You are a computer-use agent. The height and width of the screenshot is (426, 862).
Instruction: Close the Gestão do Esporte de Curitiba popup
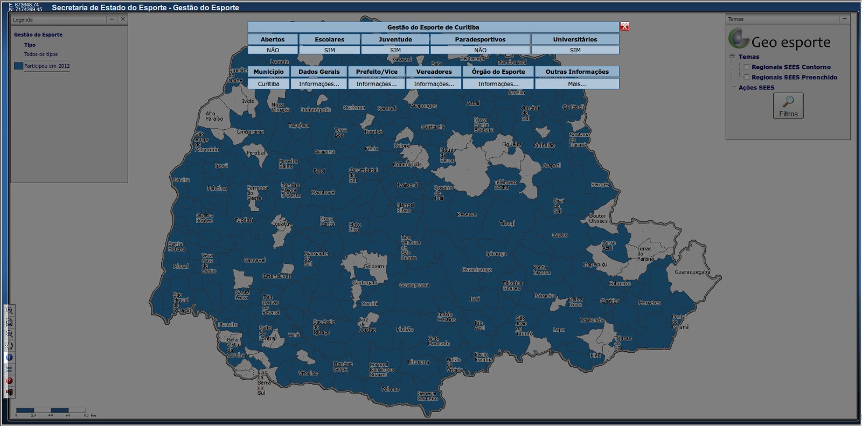pos(624,26)
